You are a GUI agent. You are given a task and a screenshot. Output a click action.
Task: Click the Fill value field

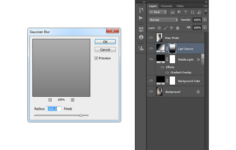tap(197, 28)
